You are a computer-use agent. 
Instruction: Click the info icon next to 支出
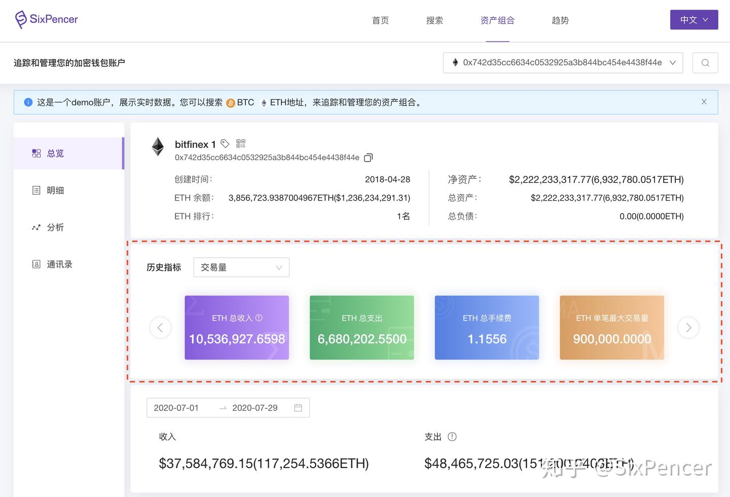[451, 436]
